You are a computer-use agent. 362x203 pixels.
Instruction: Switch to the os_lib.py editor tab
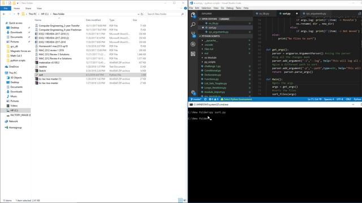(264, 14)
